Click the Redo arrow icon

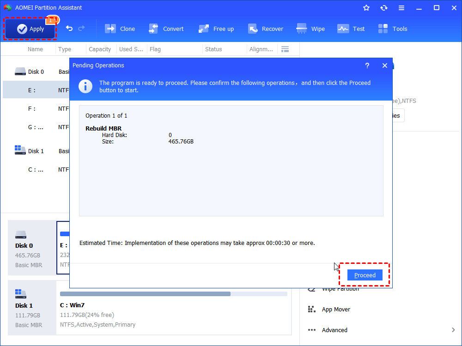(81, 29)
